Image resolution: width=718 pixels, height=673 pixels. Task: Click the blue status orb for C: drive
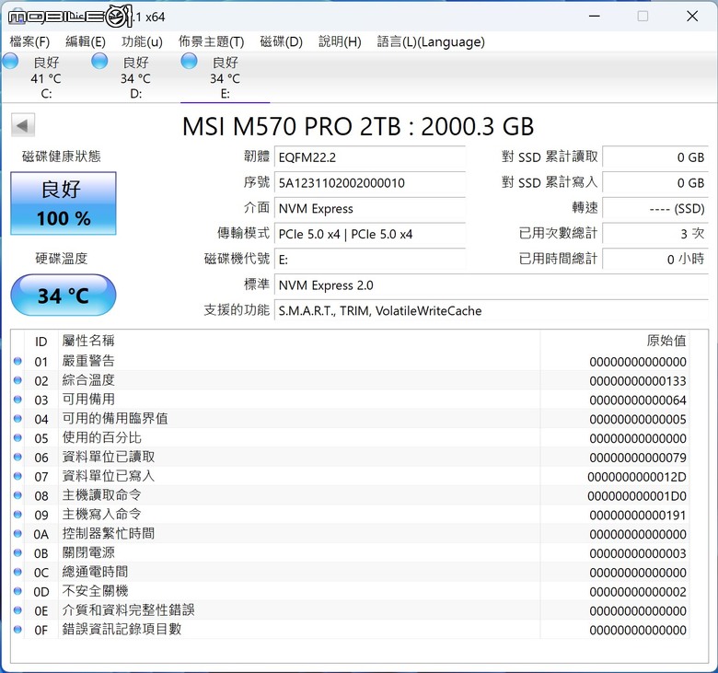10,61
